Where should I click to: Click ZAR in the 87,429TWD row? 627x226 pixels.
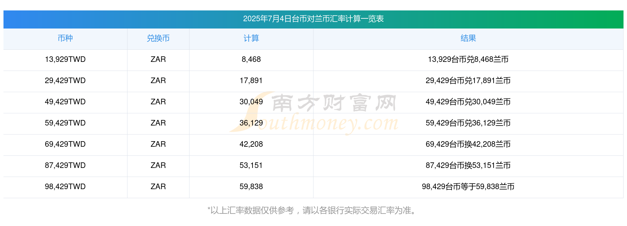[x=158, y=166]
